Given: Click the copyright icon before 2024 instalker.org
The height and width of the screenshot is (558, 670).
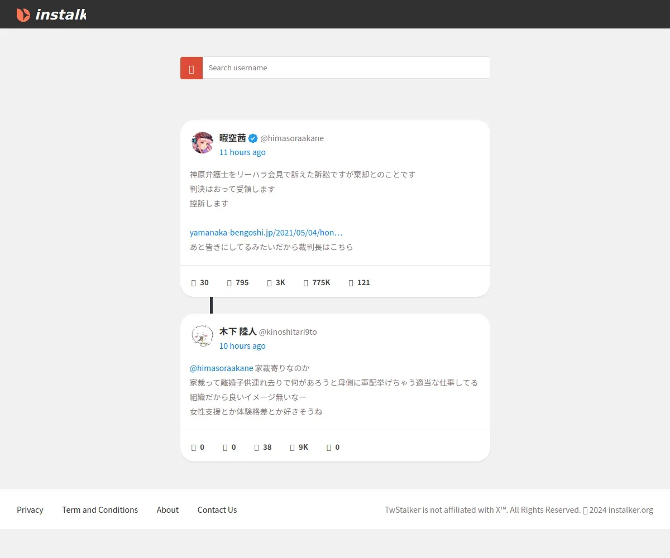Looking at the screenshot, I should (x=586, y=510).
